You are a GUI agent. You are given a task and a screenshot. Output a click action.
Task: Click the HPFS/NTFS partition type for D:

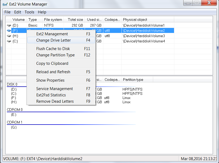[x=133, y=89]
